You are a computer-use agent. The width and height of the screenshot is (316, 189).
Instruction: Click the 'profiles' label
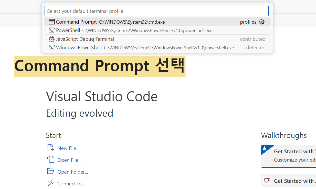tap(248, 22)
